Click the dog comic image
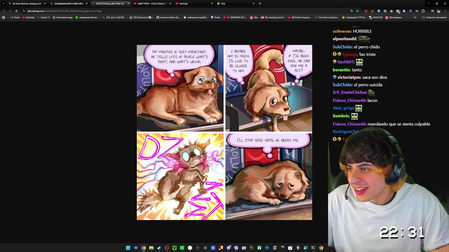 point(224,132)
